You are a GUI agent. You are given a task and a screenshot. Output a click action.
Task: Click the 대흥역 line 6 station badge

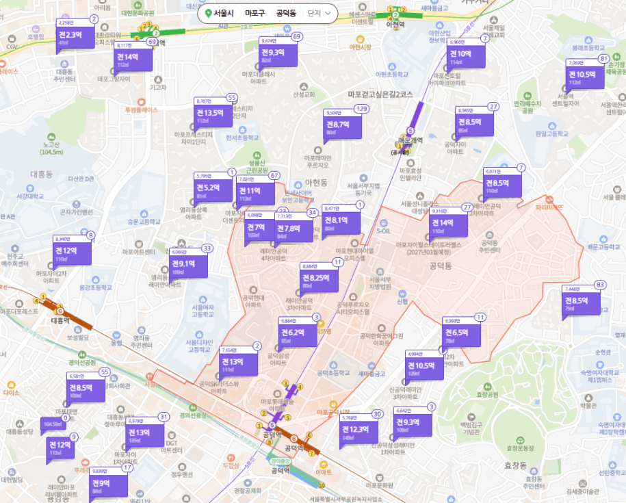click(60, 311)
